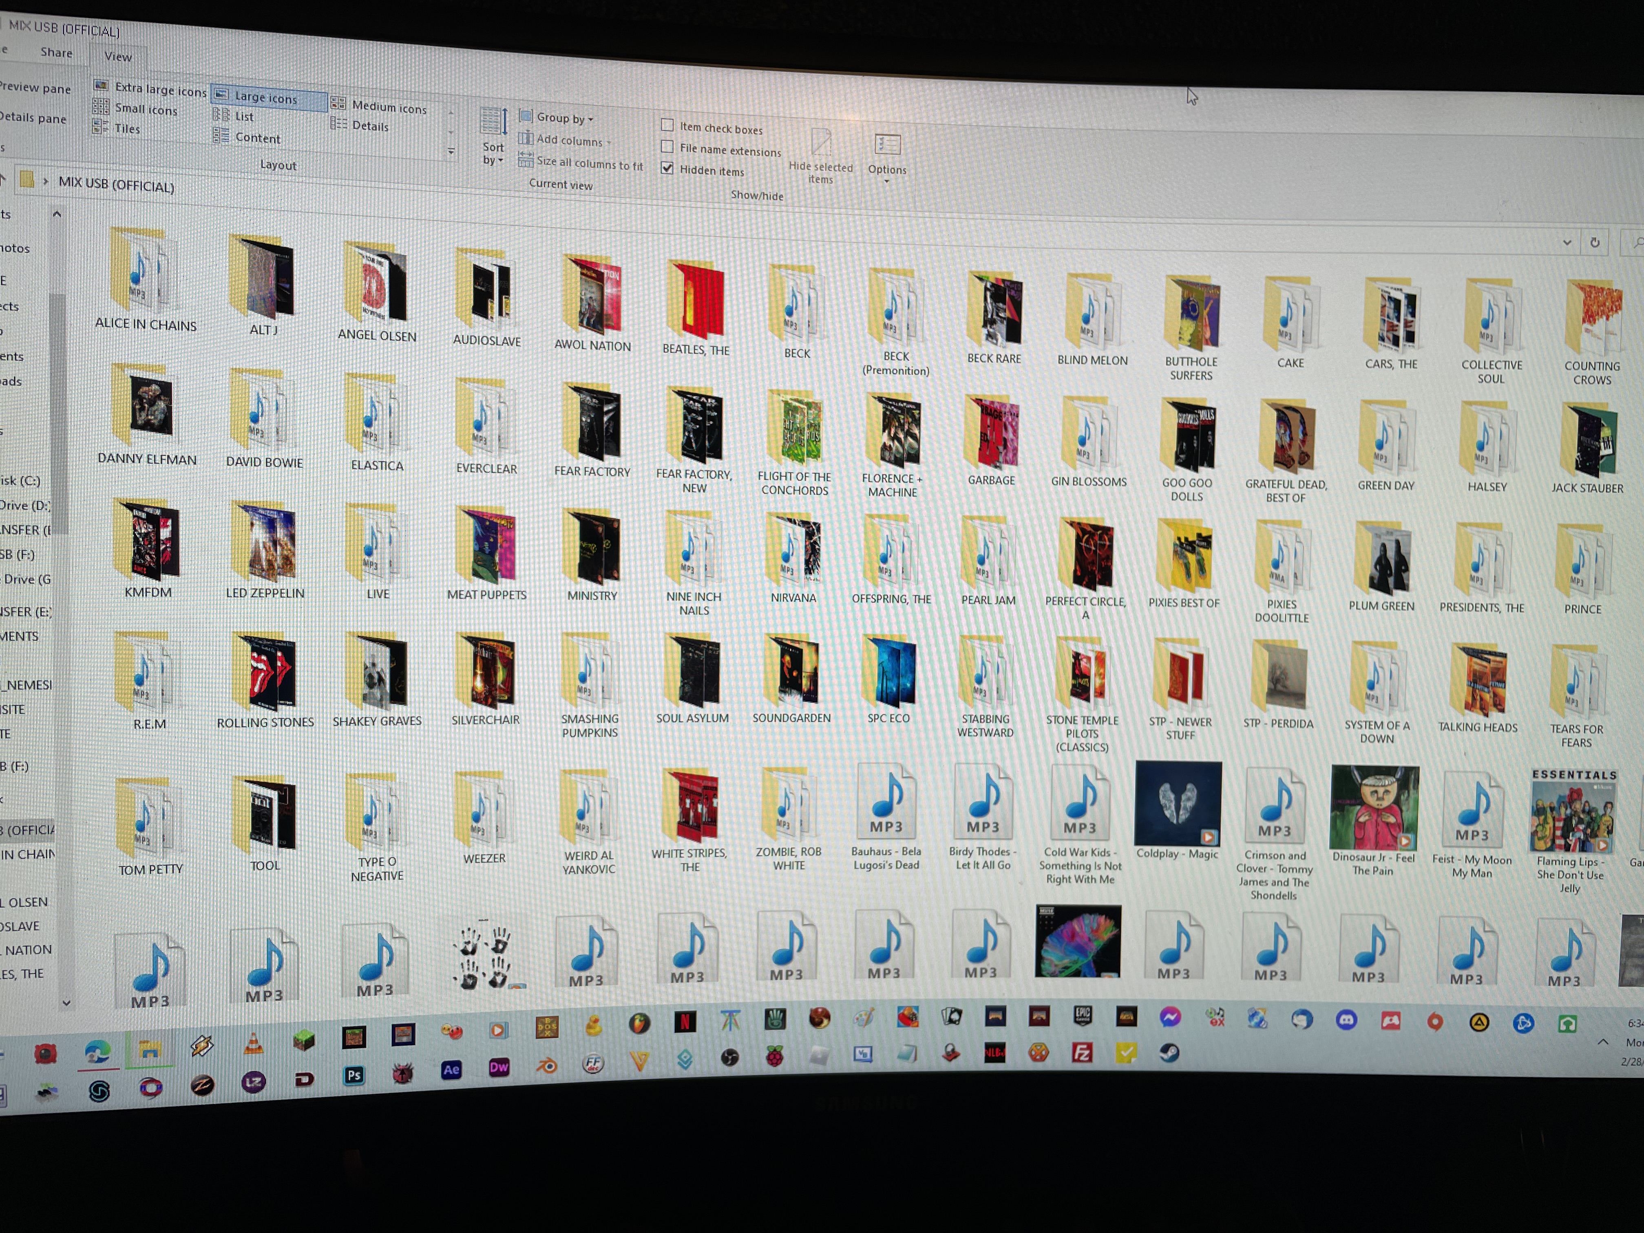Open Photoshop from the taskbar
Screen dimensions: 1644x1233
[x=354, y=1076]
